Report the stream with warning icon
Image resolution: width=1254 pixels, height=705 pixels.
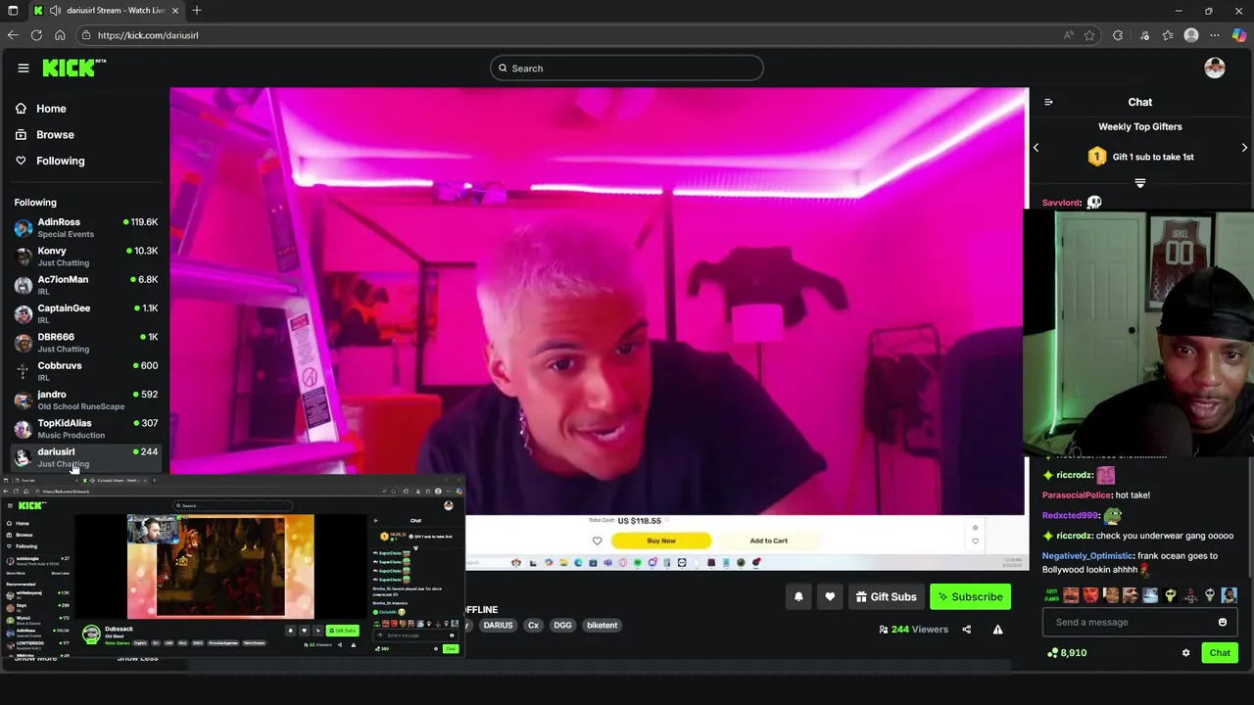click(997, 630)
